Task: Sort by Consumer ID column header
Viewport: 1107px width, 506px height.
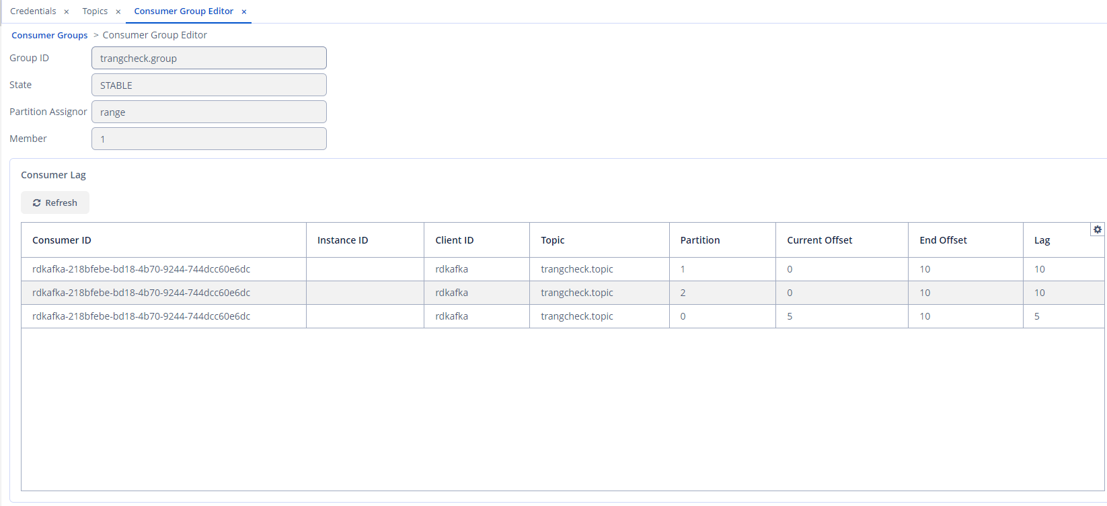Action: point(62,240)
